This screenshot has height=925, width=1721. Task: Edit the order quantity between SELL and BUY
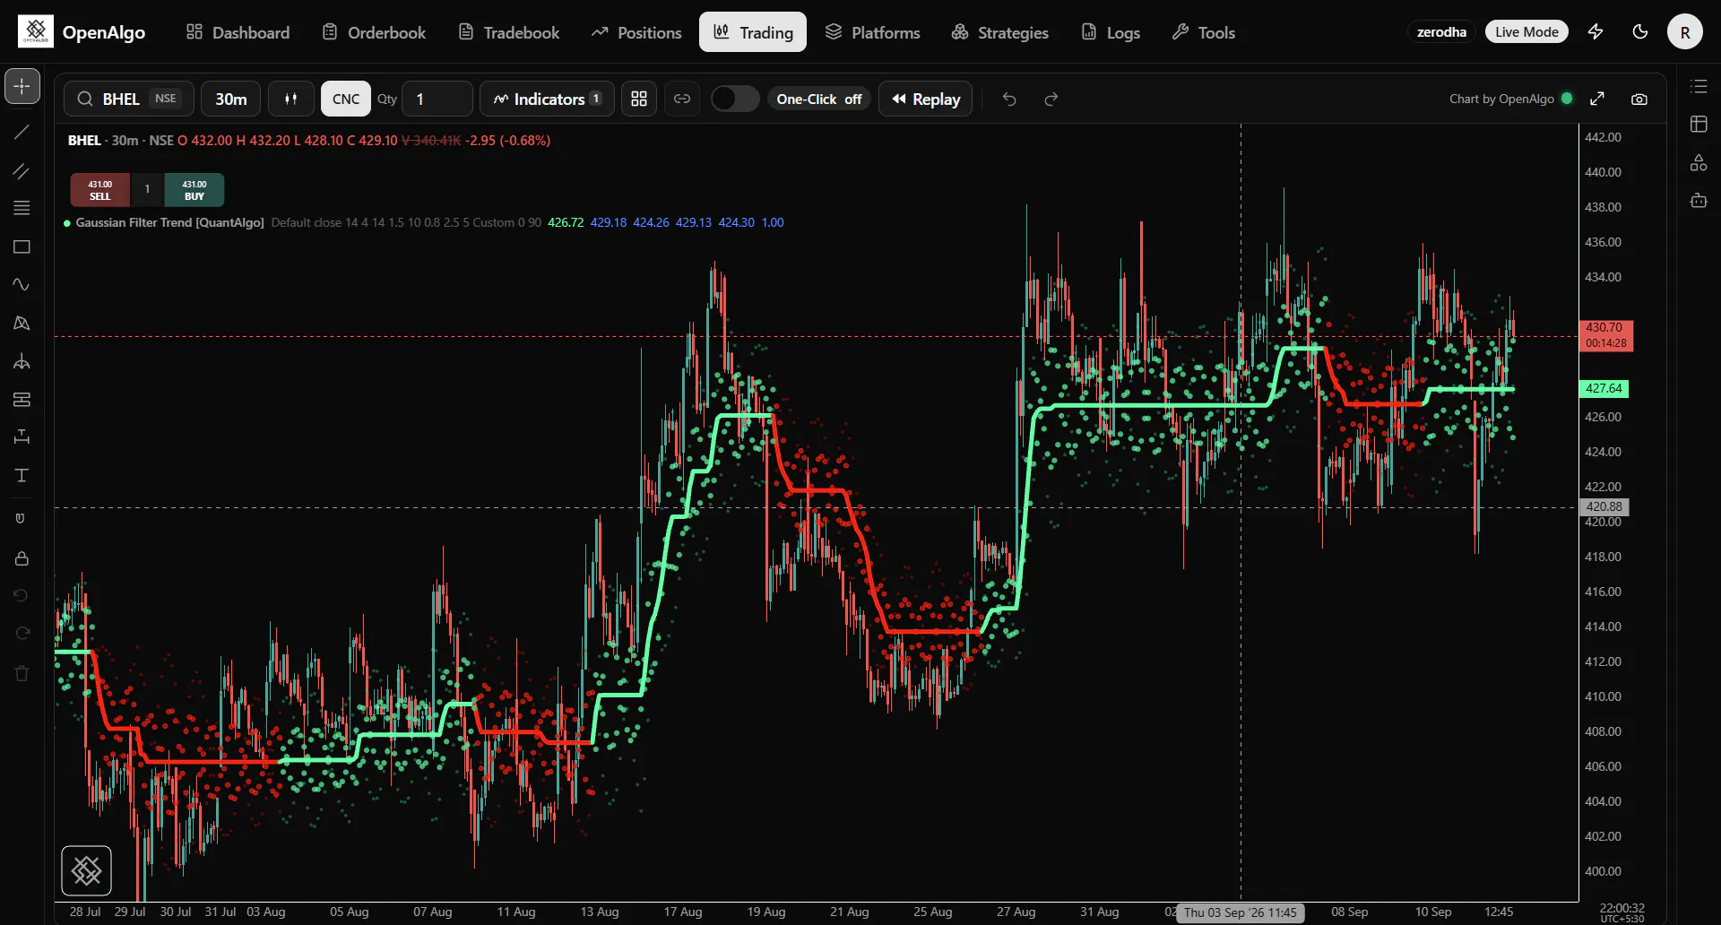(x=147, y=190)
